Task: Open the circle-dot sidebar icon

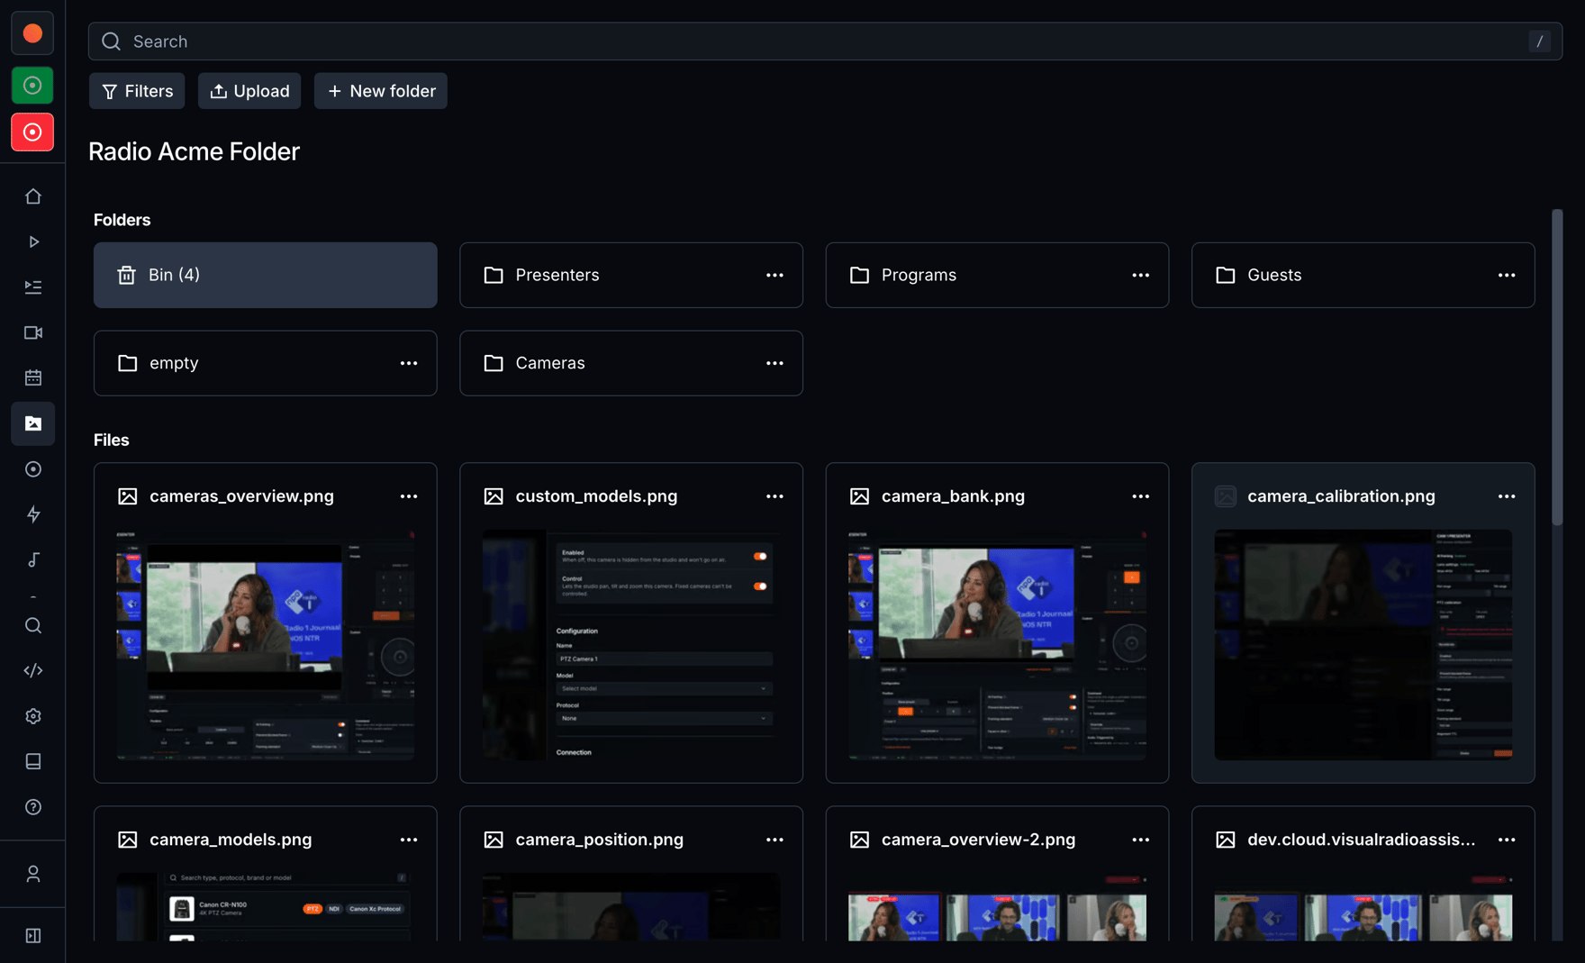Action: coord(33,468)
